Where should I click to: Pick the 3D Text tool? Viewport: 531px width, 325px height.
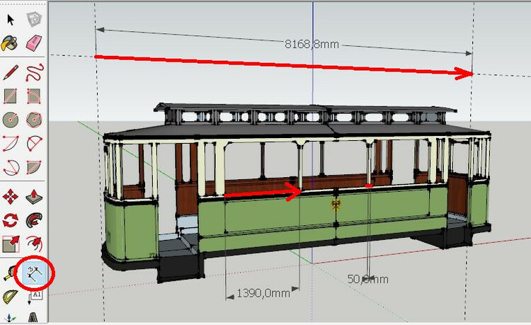point(33,318)
